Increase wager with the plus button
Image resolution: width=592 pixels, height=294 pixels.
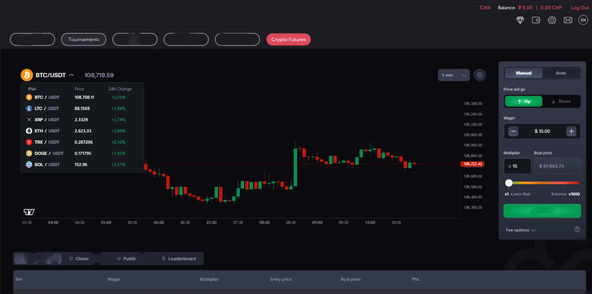coord(571,132)
